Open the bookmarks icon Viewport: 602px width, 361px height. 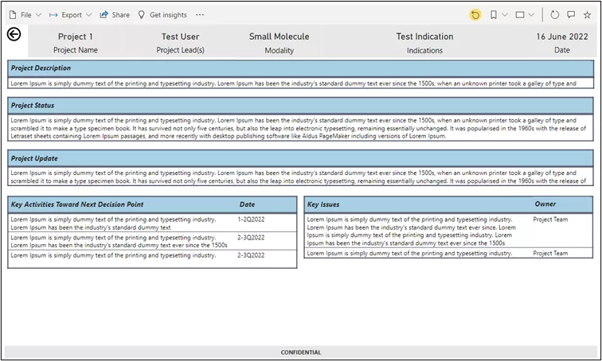click(494, 14)
